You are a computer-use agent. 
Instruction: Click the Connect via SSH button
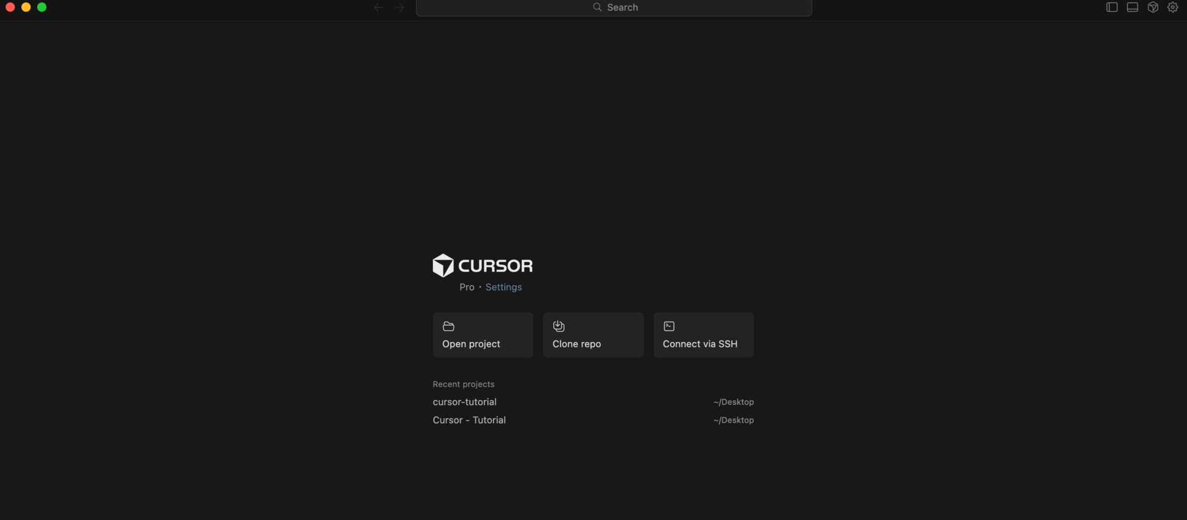704,335
